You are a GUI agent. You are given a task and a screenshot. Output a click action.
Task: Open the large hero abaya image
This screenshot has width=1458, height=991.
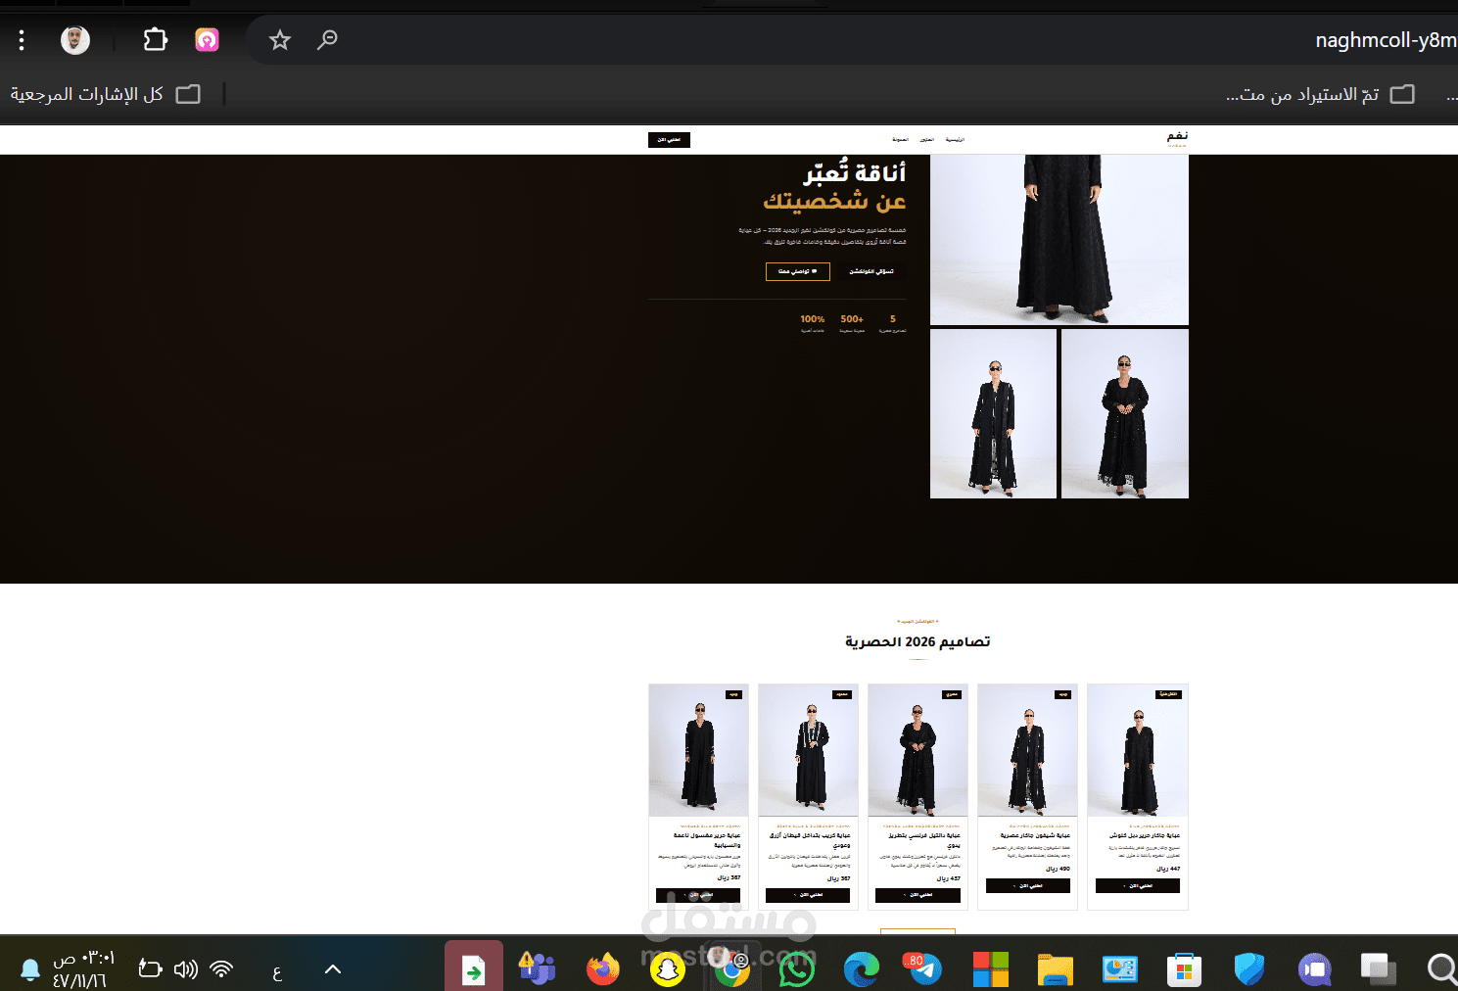point(1059,240)
